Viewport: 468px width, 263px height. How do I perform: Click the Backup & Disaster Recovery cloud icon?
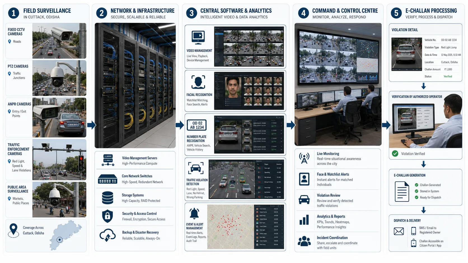[x=107, y=235]
